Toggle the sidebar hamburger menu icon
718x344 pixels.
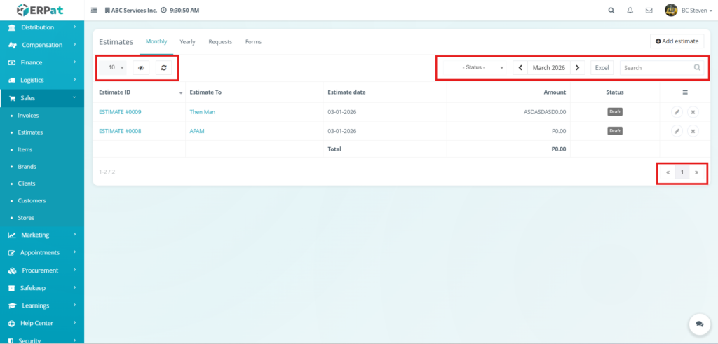point(95,11)
